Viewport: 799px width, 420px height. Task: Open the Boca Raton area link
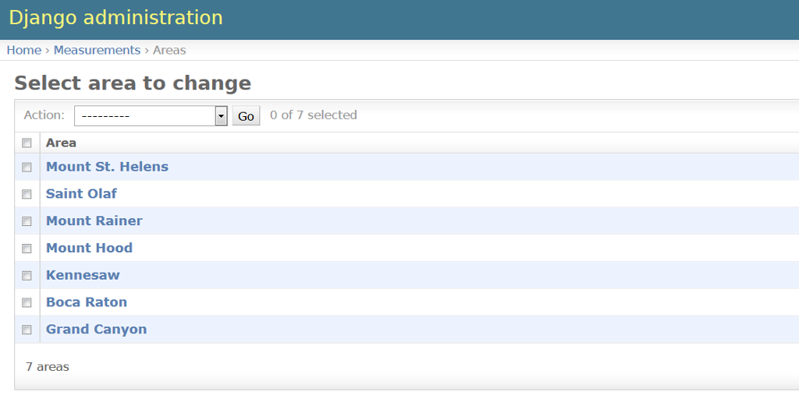(86, 302)
